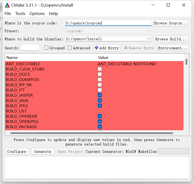The image size is (194, 184).
Task: Select the BUILD_PACKAGE entry name
Action: [x=22, y=127]
